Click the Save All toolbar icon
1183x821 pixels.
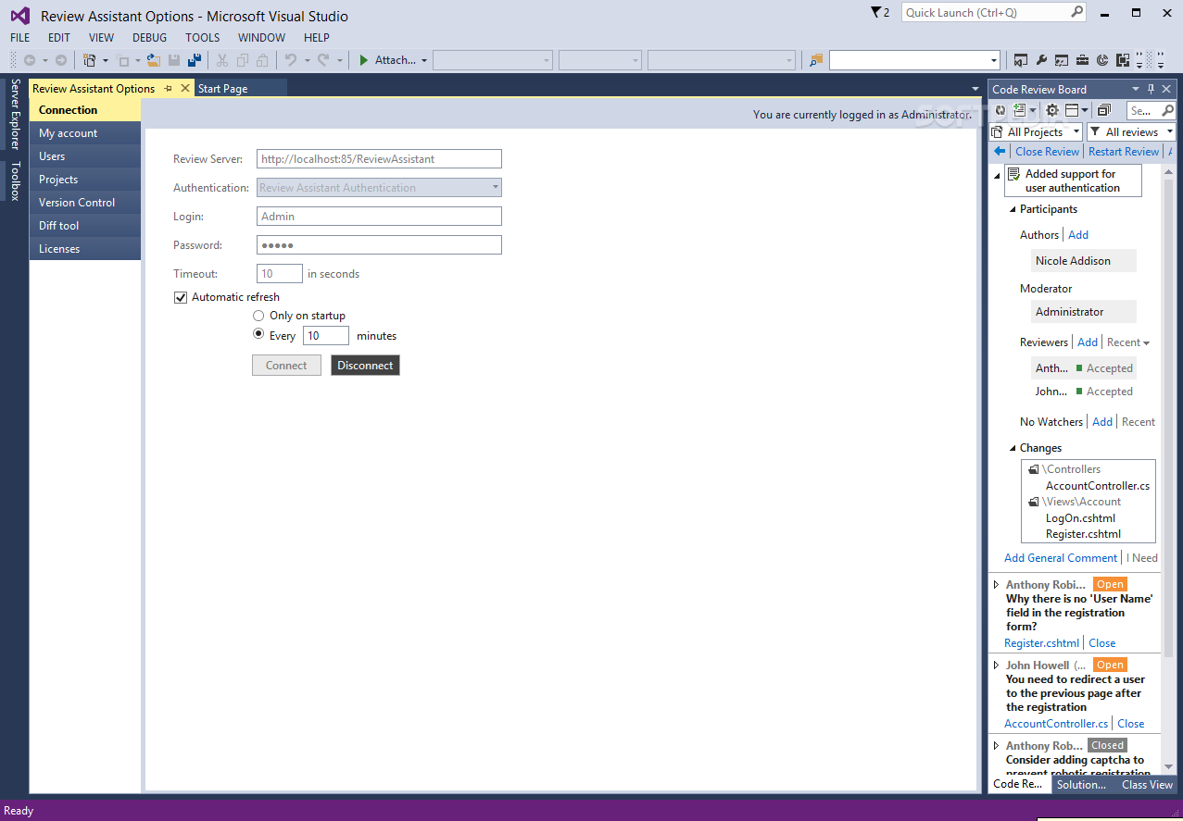point(195,60)
